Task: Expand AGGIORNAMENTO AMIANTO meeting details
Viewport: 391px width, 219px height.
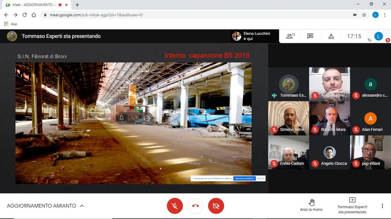Action: (82, 206)
